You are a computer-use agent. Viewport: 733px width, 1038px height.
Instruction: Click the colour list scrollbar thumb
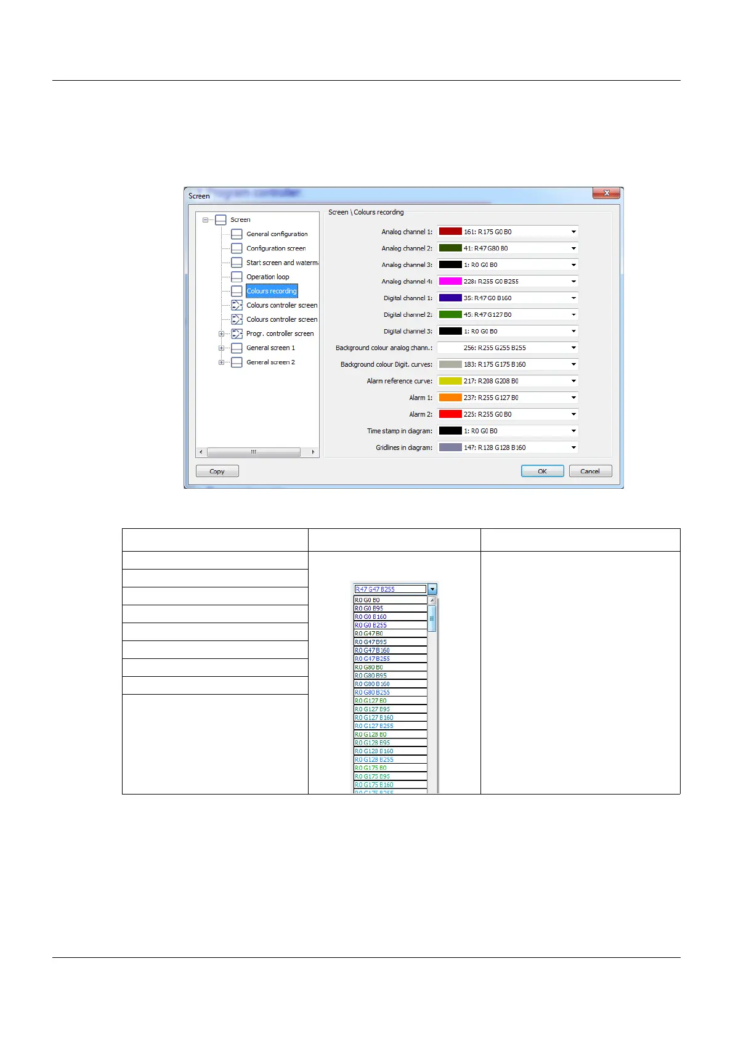(432, 618)
